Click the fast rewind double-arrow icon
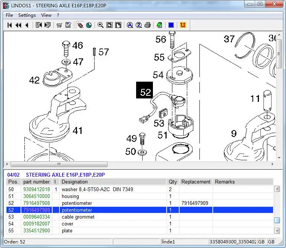 18,25
